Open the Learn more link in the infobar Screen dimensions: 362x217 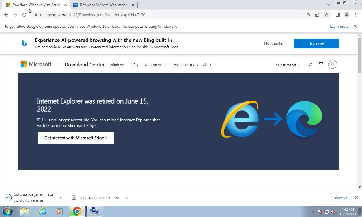(339, 26)
